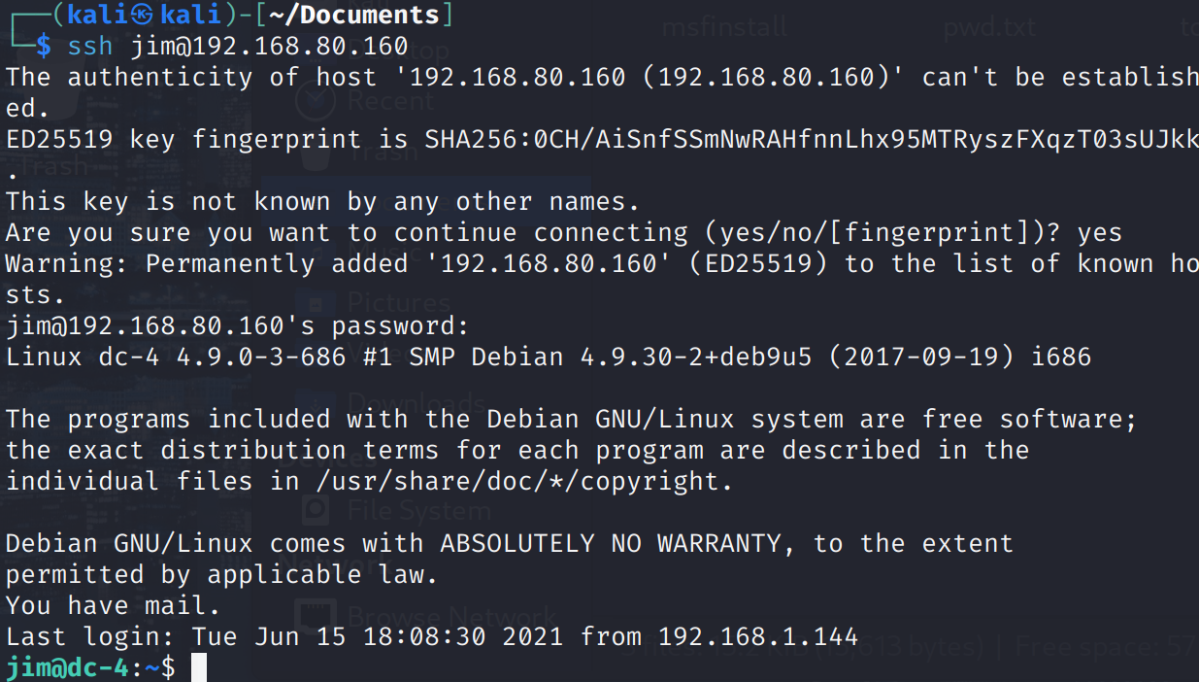Click the faint Downloads sidebar entry
Viewport: 1199px width, 682px height.
[416, 402]
